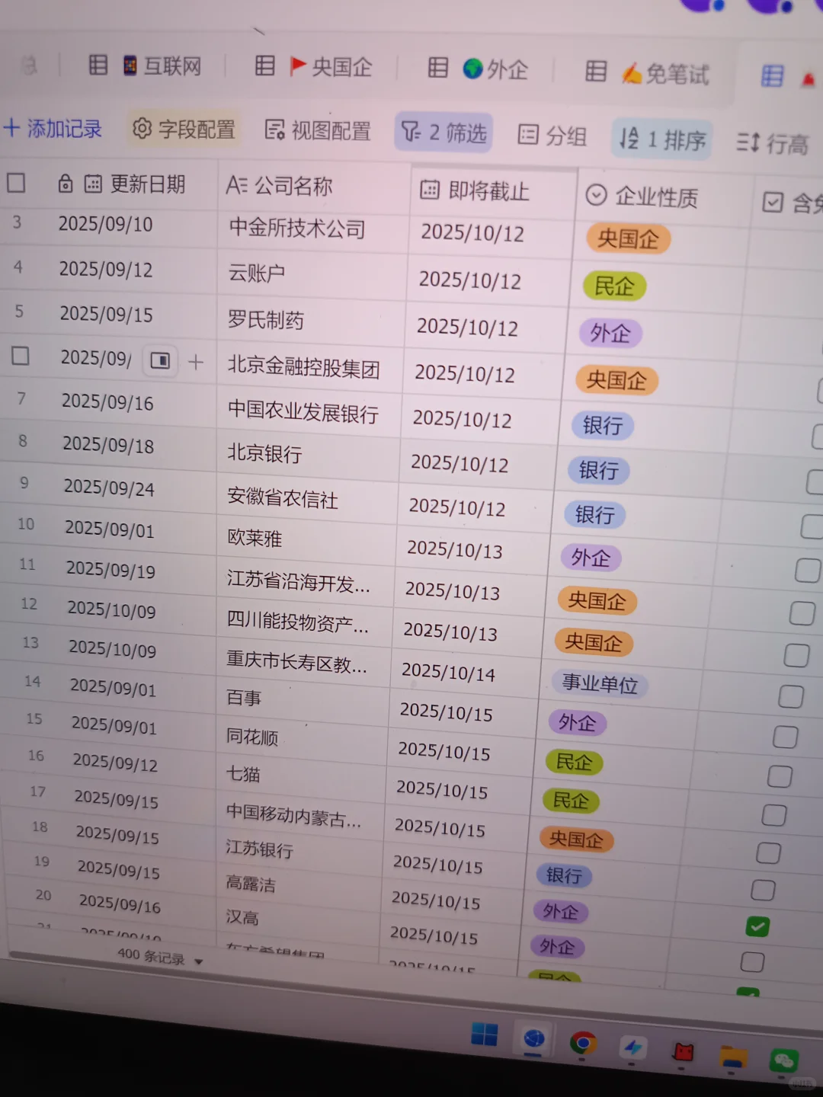
Task: Click company name 欧莱雅
Action: [x=255, y=538]
